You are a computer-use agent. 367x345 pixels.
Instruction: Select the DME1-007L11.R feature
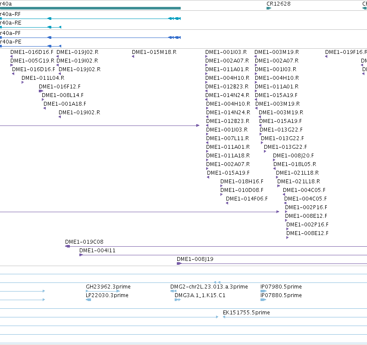click(x=228, y=138)
